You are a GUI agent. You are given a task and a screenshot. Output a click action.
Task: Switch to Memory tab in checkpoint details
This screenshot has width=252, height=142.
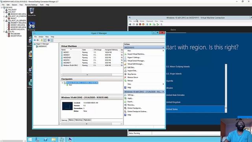[x=71, y=120]
